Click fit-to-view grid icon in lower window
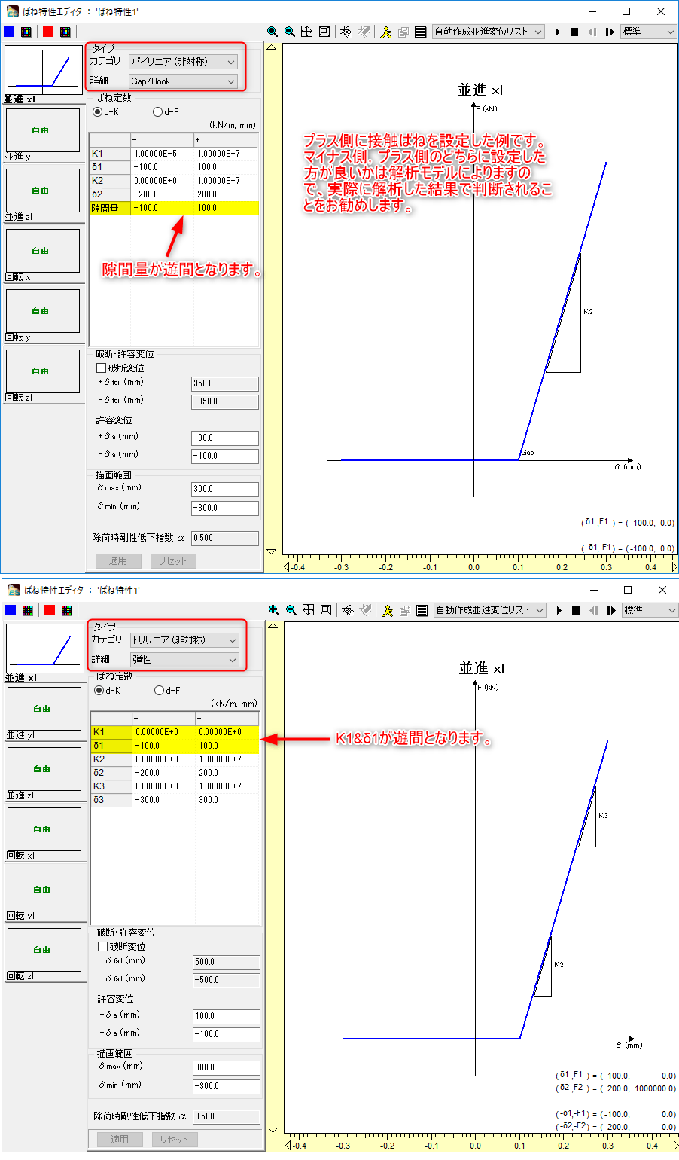679x1160 pixels. click(x=309, y=610)
